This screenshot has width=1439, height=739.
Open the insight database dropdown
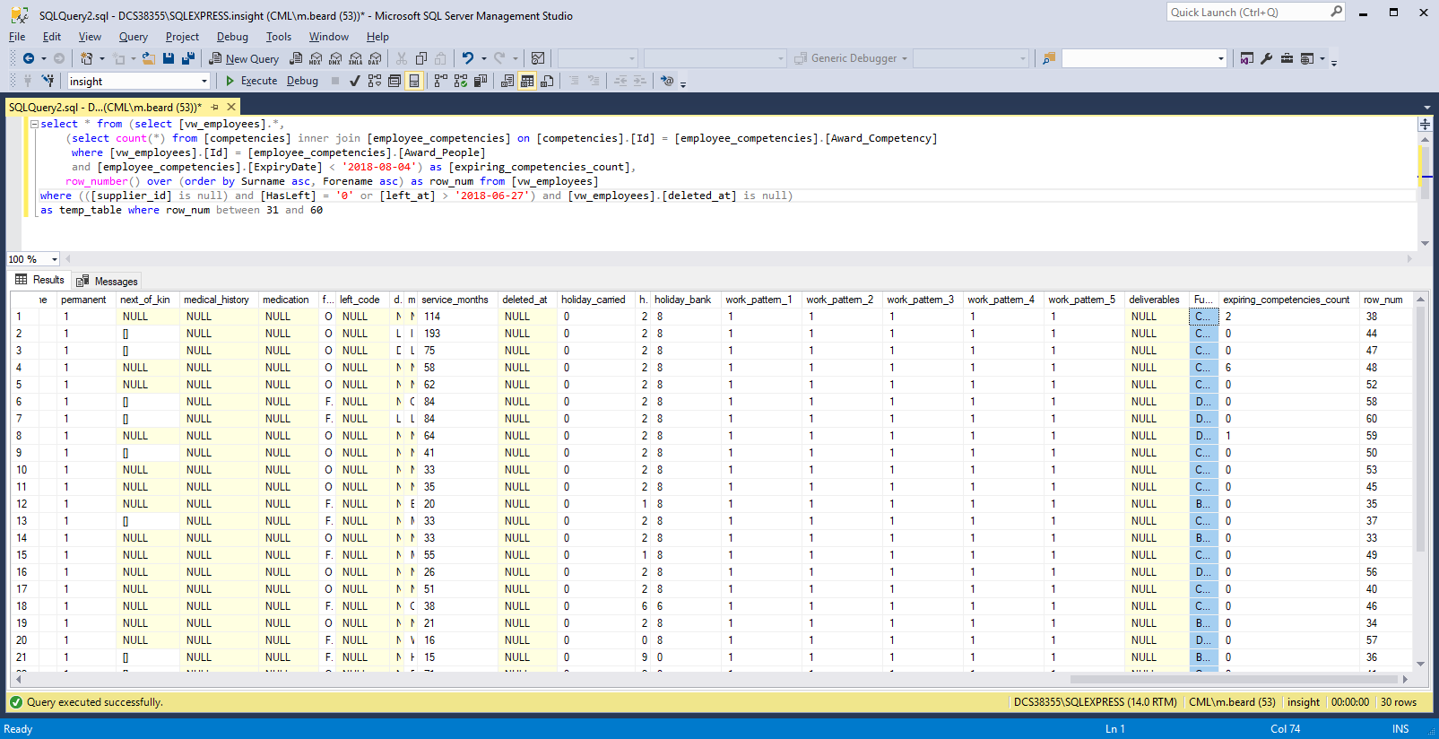coord(204,82)
